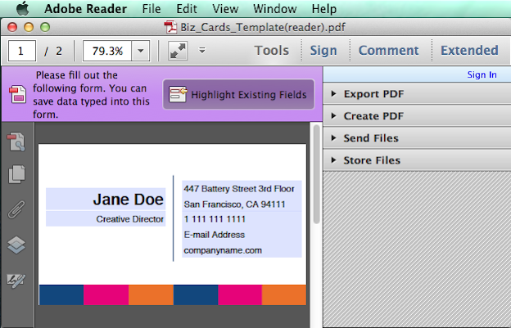This screenshot has height=328, width=511.
Task: Click the document pages icon in sidebar
Action: pos(17,174)
